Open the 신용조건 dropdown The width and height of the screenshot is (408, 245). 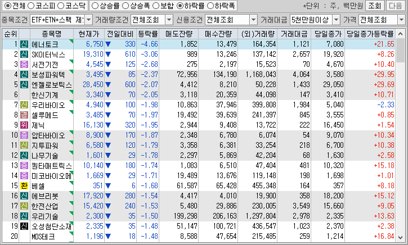click(253, 20)
